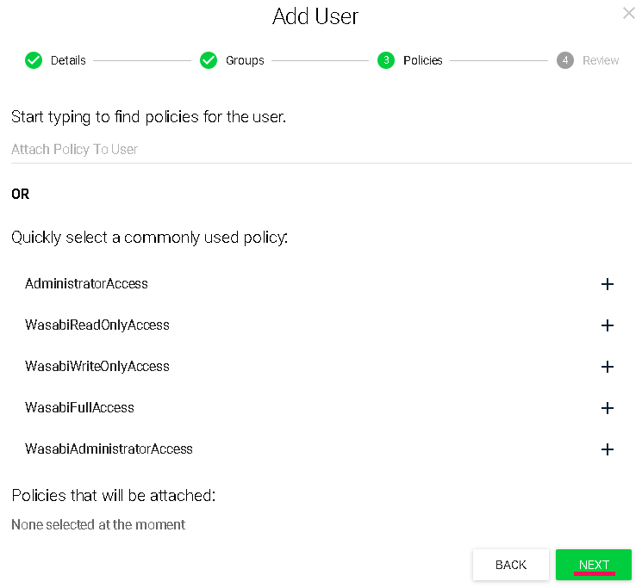This screenshot has height=588, width=642.
Task: Add the AdministratorAccess policy with plus icon
Action: [608, 284]
